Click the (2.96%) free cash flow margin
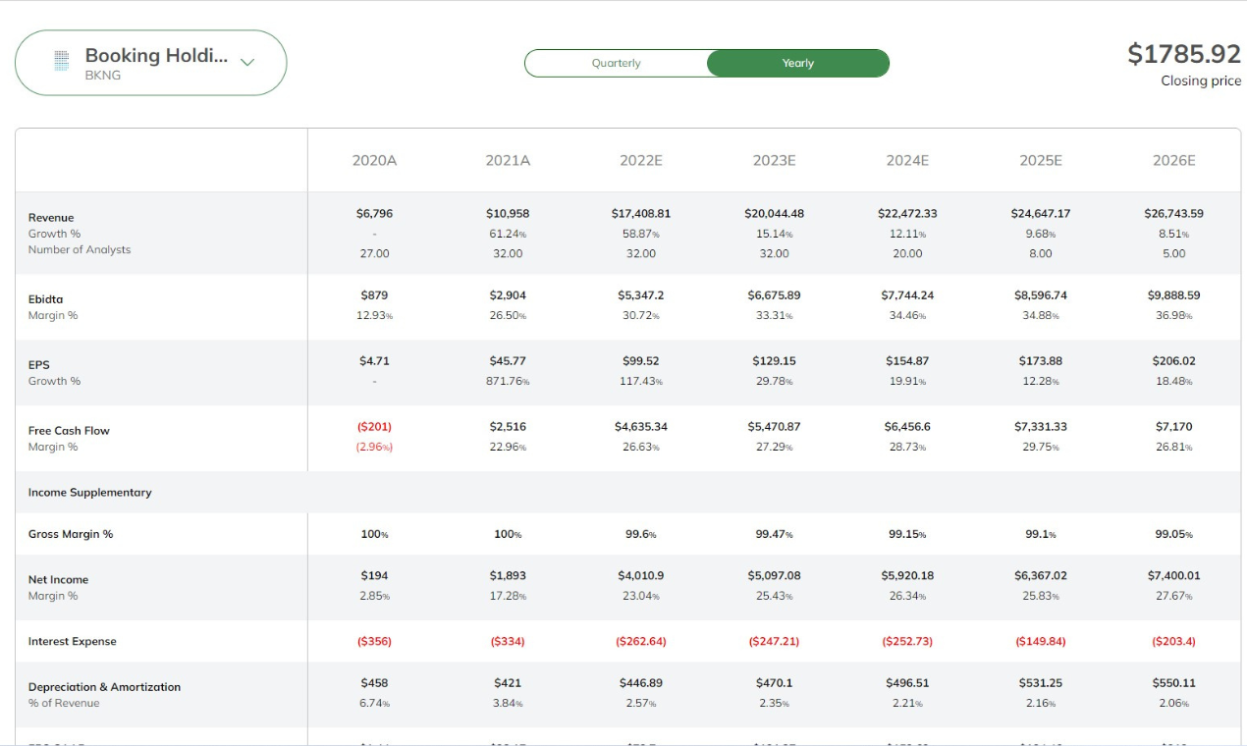Screen dimensions: 1247x746 point(374,447)
